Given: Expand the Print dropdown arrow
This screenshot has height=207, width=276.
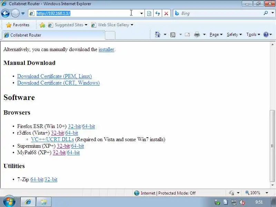Looking at the screenshot, I should pos(204,34).
